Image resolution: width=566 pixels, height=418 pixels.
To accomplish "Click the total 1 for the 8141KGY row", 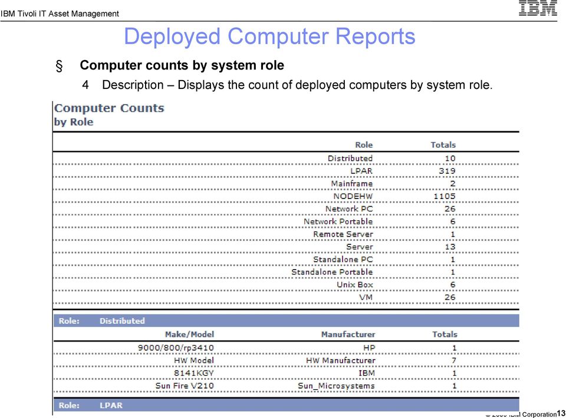I will coord(455,373).
